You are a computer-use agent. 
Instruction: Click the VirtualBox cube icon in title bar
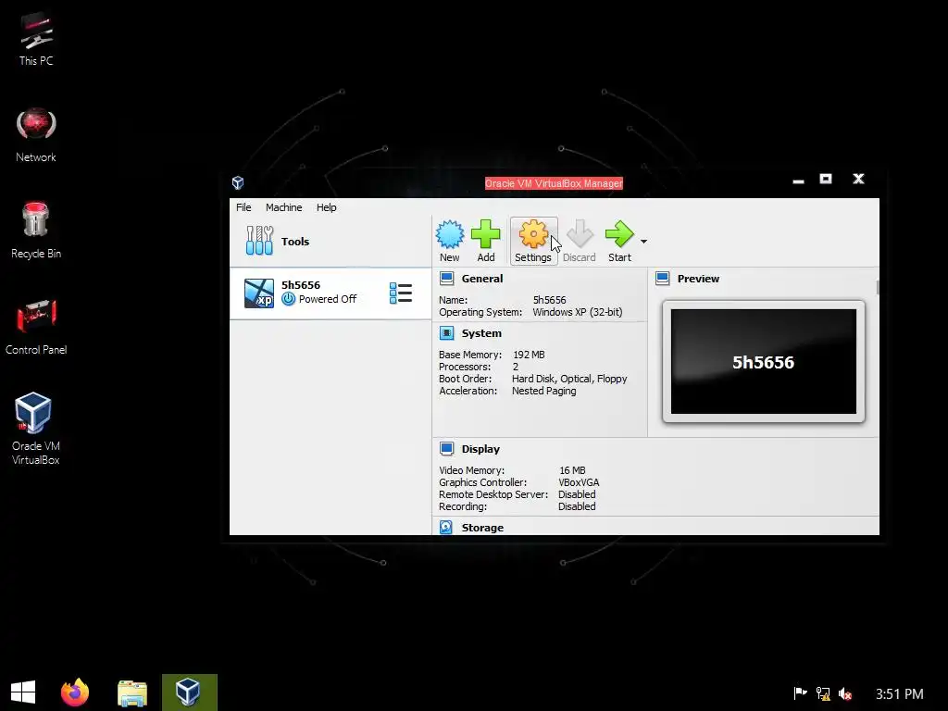point(238,182)
